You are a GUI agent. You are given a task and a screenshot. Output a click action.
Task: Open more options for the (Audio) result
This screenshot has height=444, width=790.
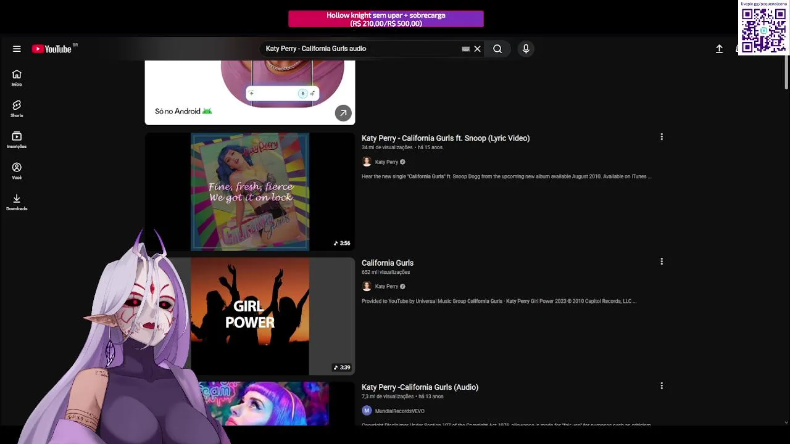pyautogui.click(x=662, y=386)
